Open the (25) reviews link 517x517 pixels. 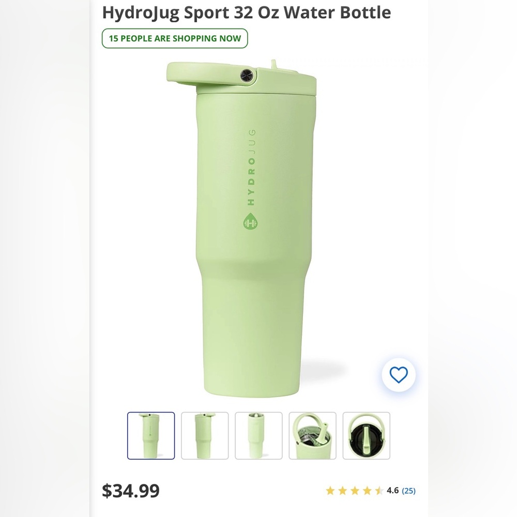pos(408,491)
